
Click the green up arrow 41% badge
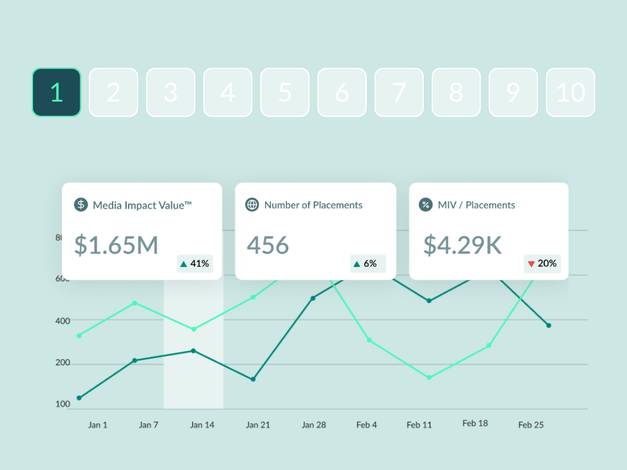tap(195, 264)
